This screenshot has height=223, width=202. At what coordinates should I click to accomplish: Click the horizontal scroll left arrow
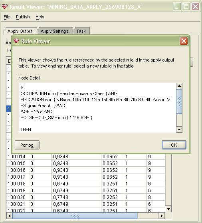click(x=10, y=216)
